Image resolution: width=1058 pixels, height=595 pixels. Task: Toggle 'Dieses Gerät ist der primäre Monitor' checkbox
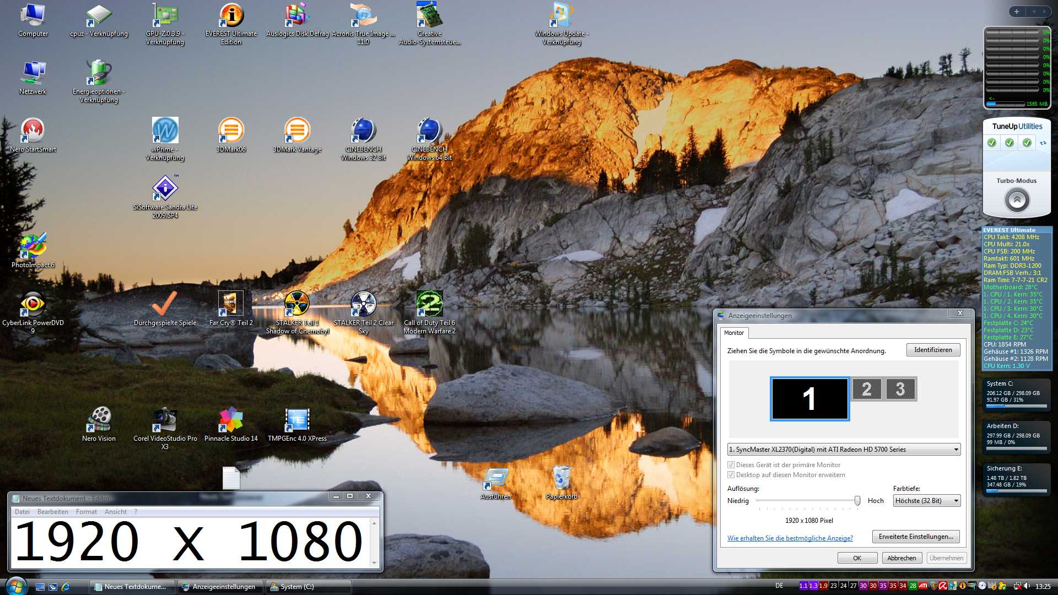point(731,465)
